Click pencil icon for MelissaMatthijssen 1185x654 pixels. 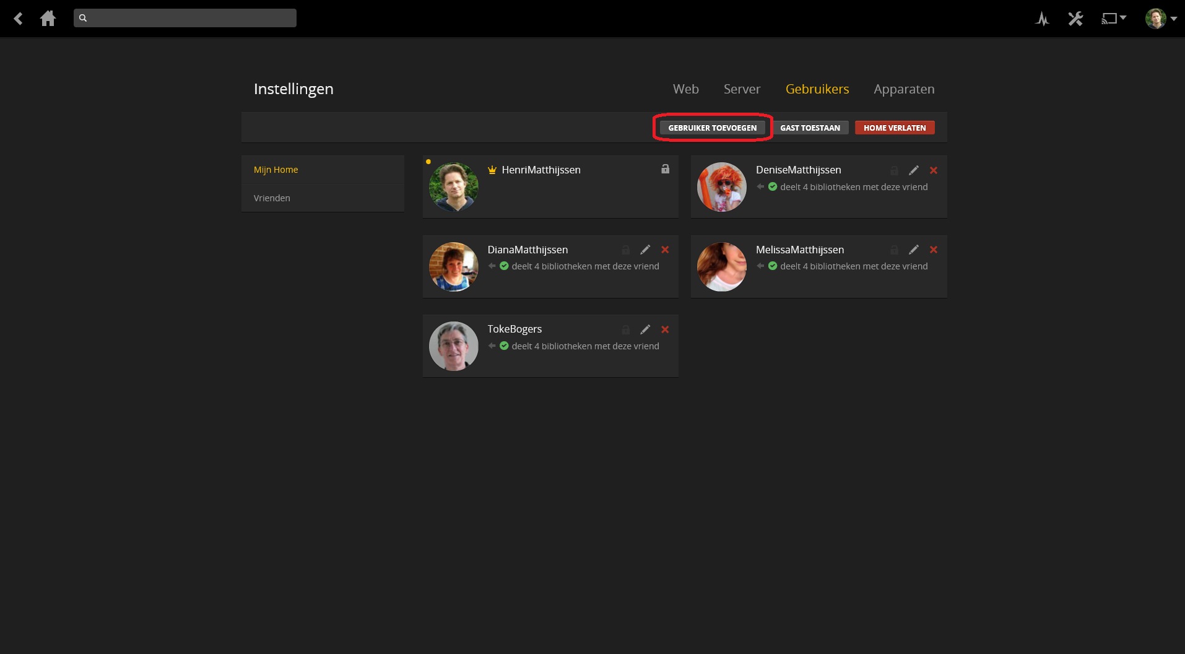(x=913, y=250)
